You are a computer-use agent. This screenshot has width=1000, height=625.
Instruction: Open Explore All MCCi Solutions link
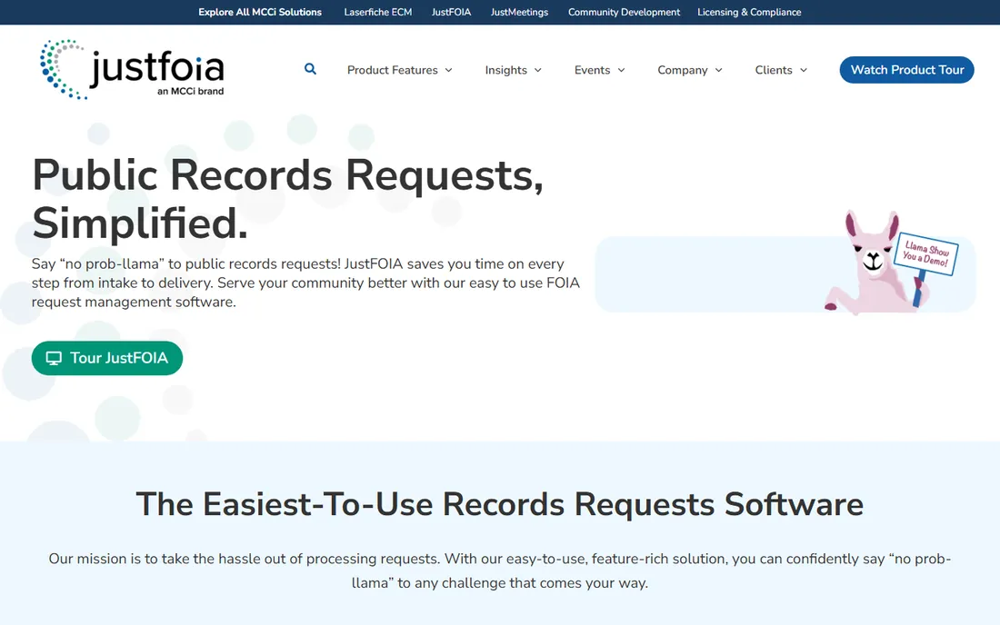coord(260,12)
